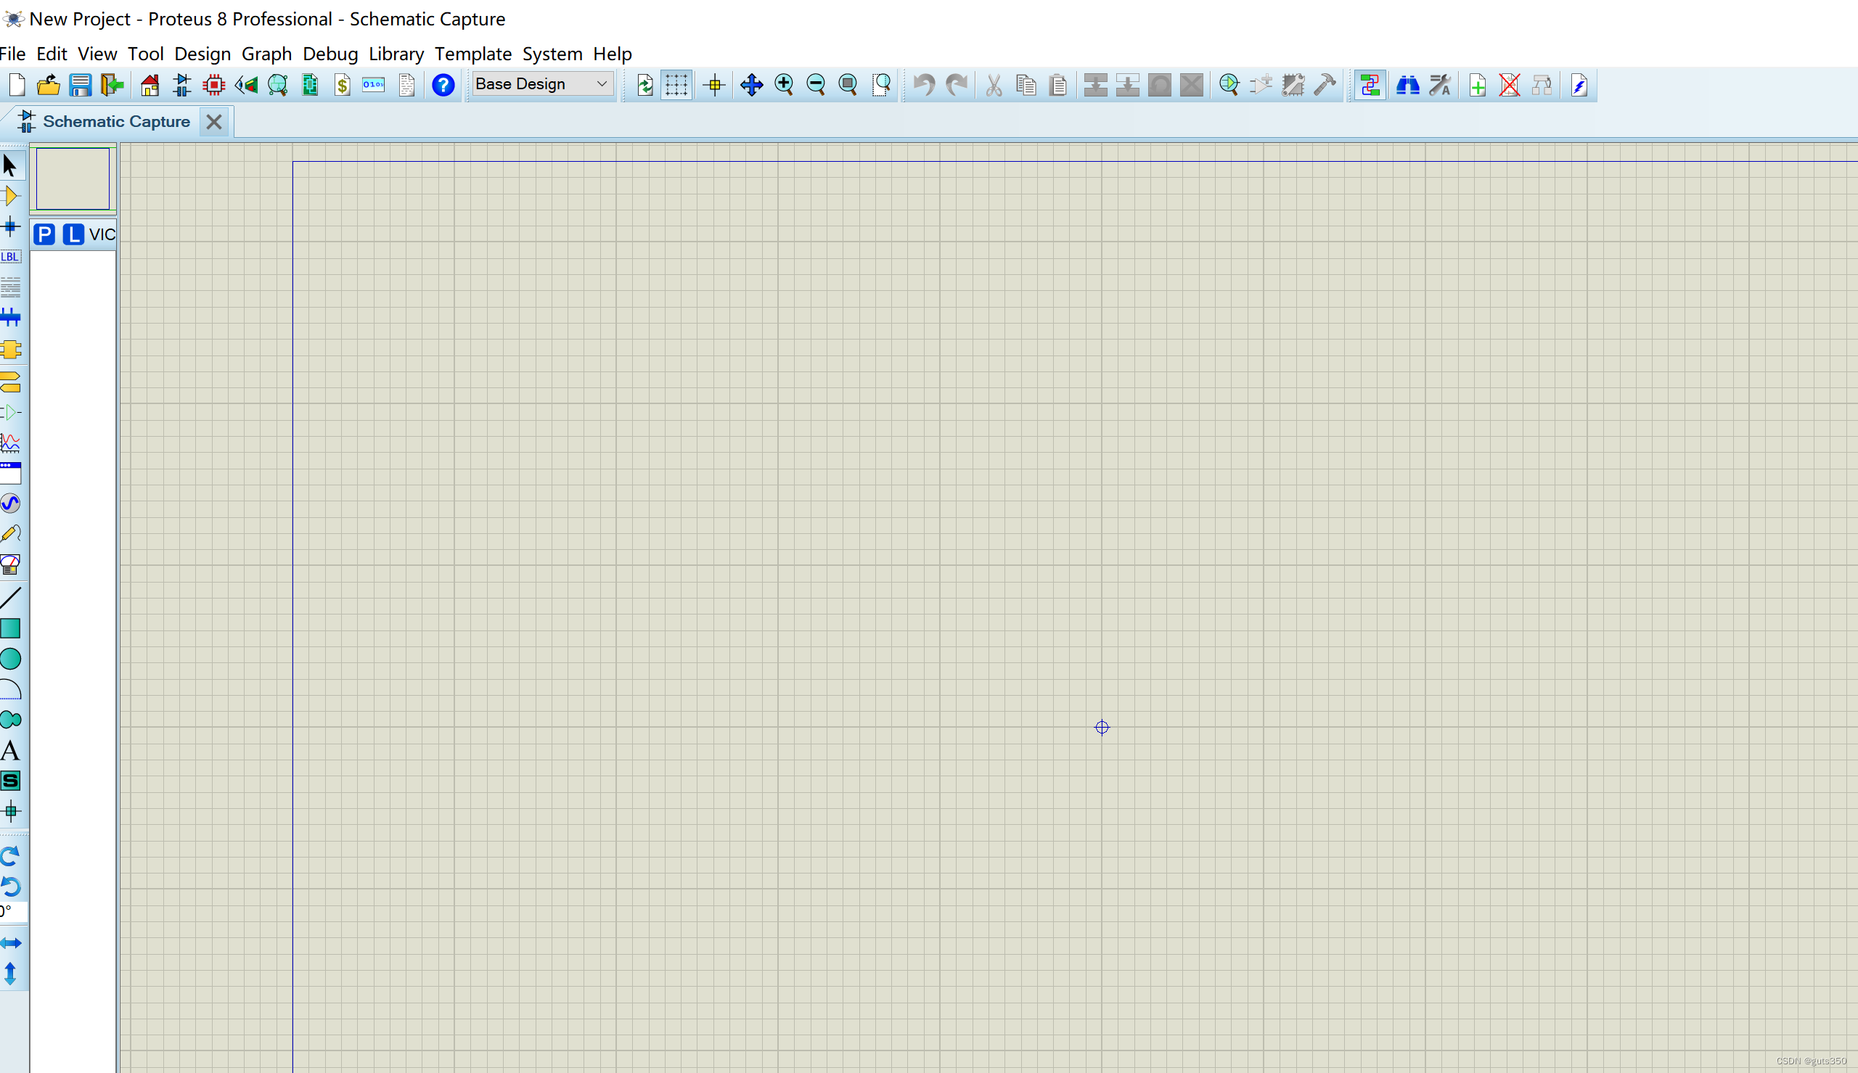This screenshot has width=1858, height=1073.
Task: Open the Bill of Materials dollar icon
Action: 342,85
